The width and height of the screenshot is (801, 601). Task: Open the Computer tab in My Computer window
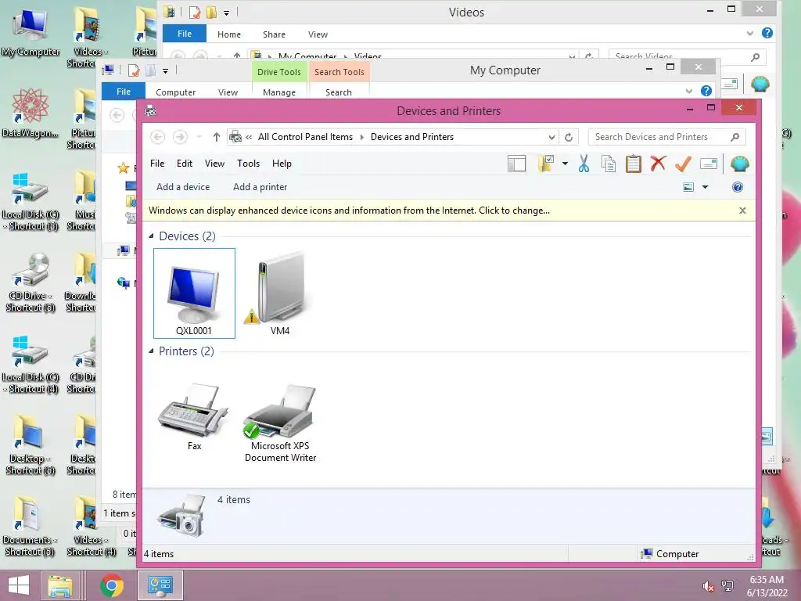(x=176, y=92)
